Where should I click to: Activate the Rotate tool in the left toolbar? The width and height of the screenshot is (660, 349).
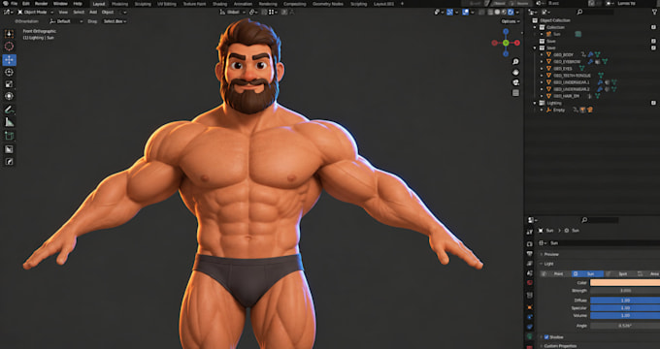pyautogui.click(x=9, y=73)
